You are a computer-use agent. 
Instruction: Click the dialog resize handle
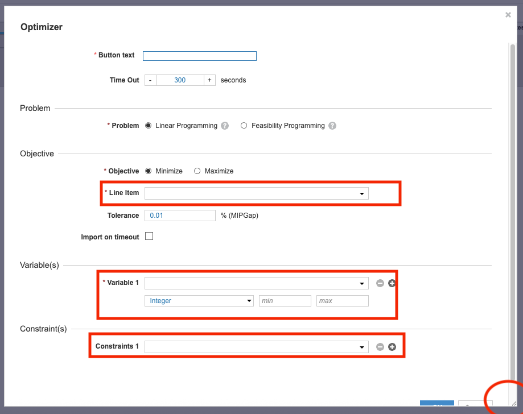point(514,403)
